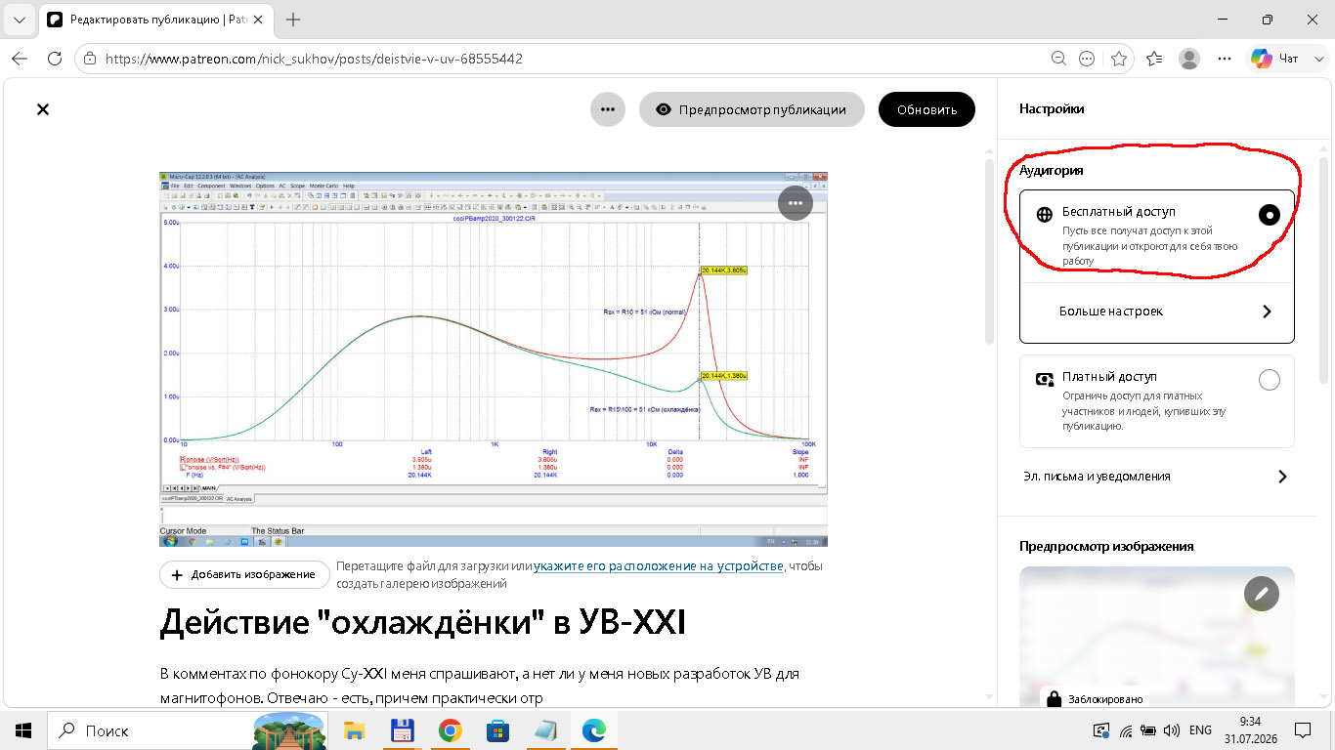Open Microsoft Store from taskbar

point(497,729)
